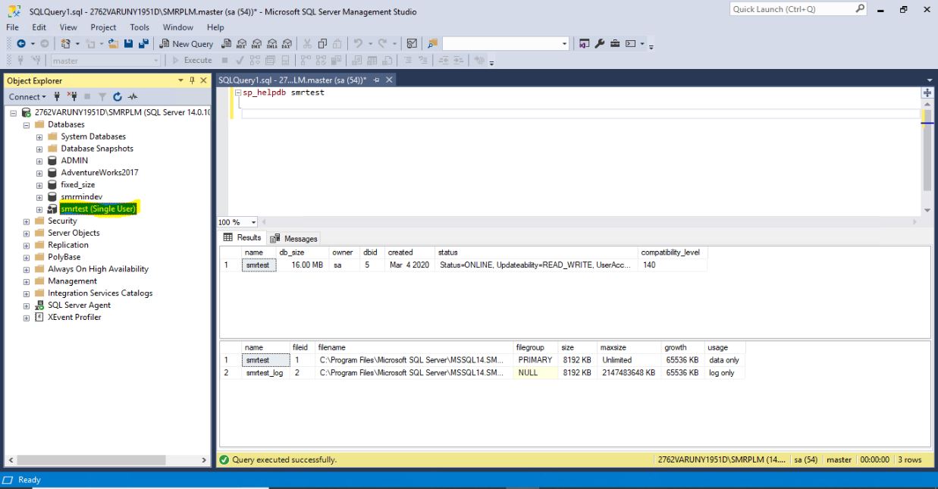Open the Connect dropdown in Object Explorer
This screenshot has height=489, width=938.
[x=26, y=96]
